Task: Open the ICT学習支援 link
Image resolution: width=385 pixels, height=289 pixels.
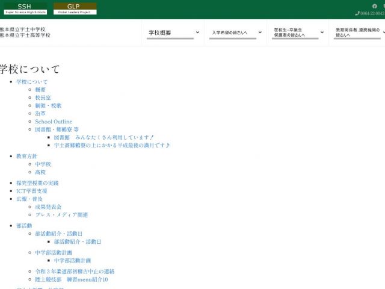Action: coord(32,191)
